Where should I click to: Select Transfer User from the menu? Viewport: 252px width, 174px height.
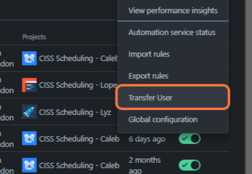point(173,98)
